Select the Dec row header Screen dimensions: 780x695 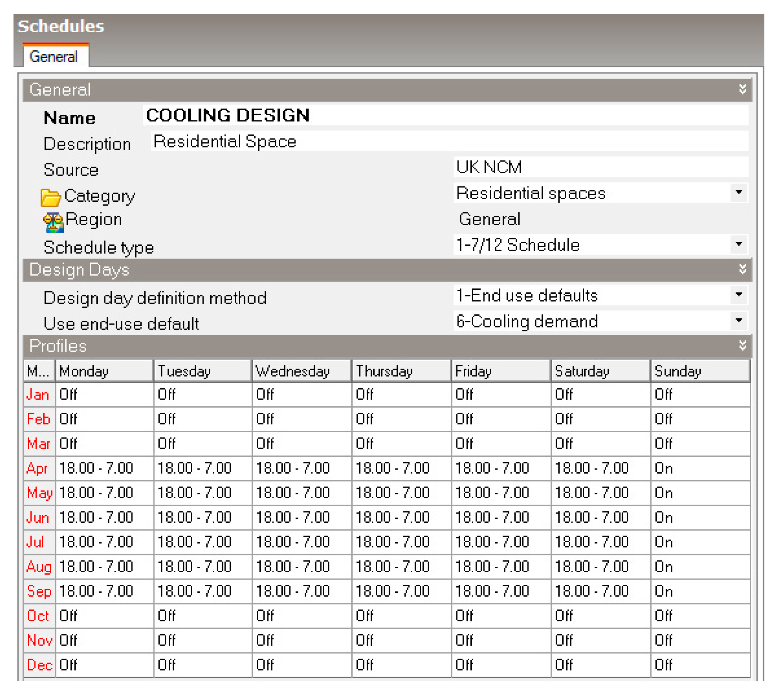click(39, 665)
